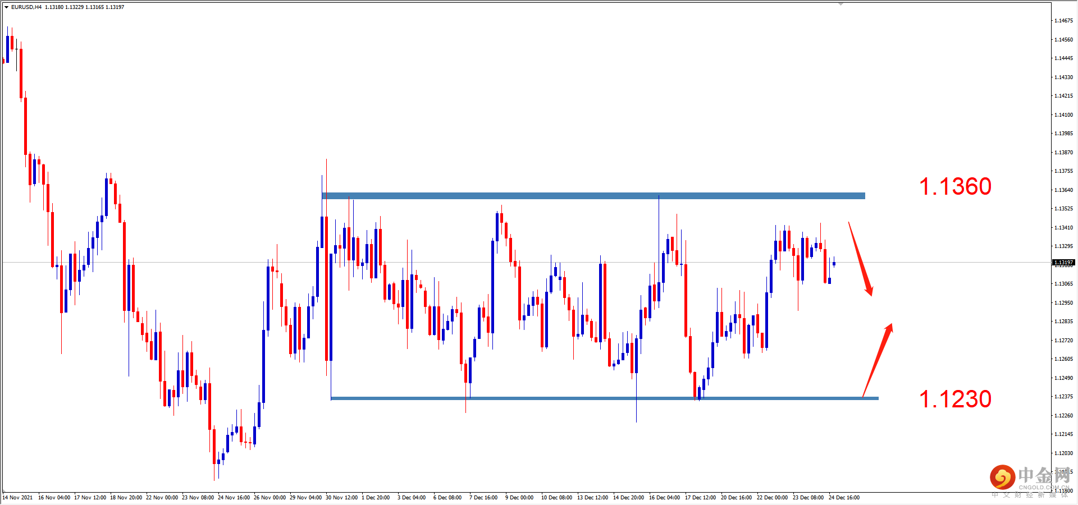Click the 14 Nov 2021 axis date label
Screen dimensions: 1078x505
(17, 497)
